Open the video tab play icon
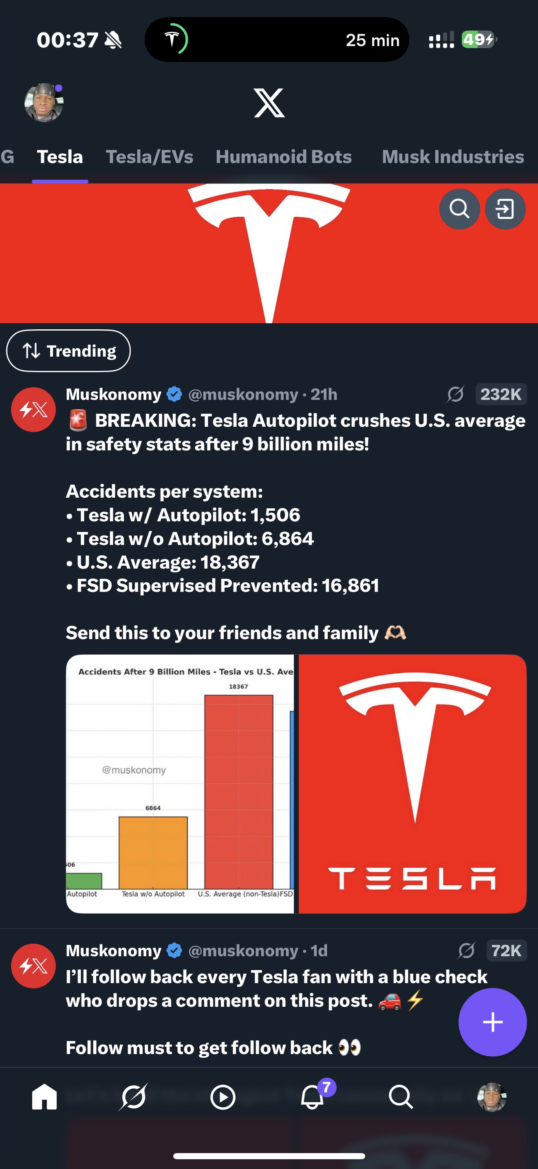538x1169 pixels. (x=223, y=1097)
